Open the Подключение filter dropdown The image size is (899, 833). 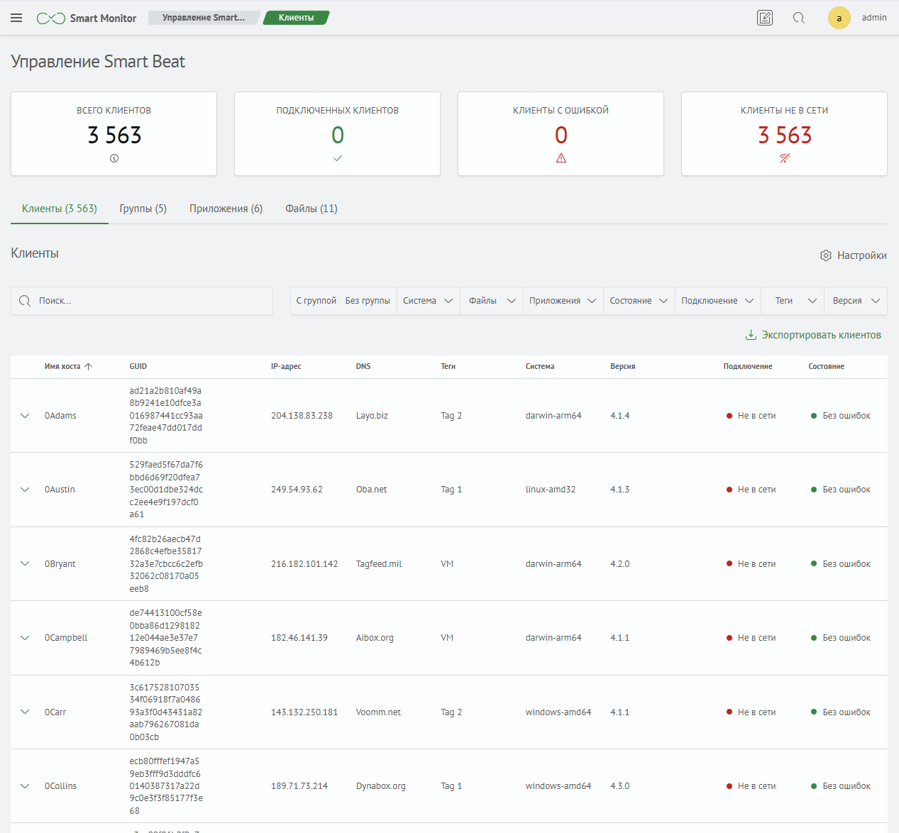coord(718,301)
